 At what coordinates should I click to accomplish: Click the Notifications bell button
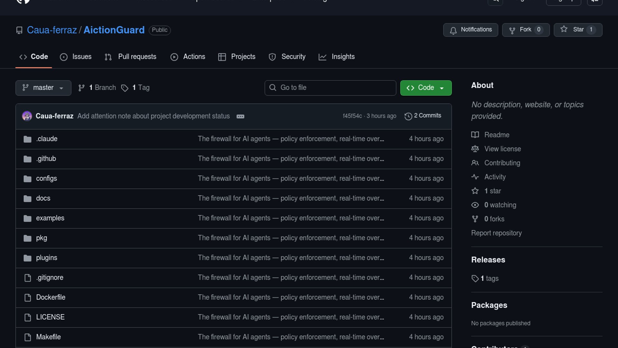pos(470,30)
